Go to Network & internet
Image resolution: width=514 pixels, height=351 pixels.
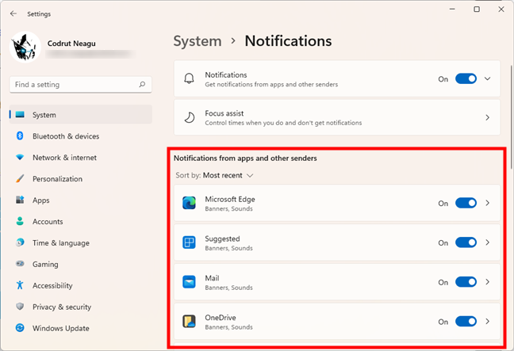(81, 158)
